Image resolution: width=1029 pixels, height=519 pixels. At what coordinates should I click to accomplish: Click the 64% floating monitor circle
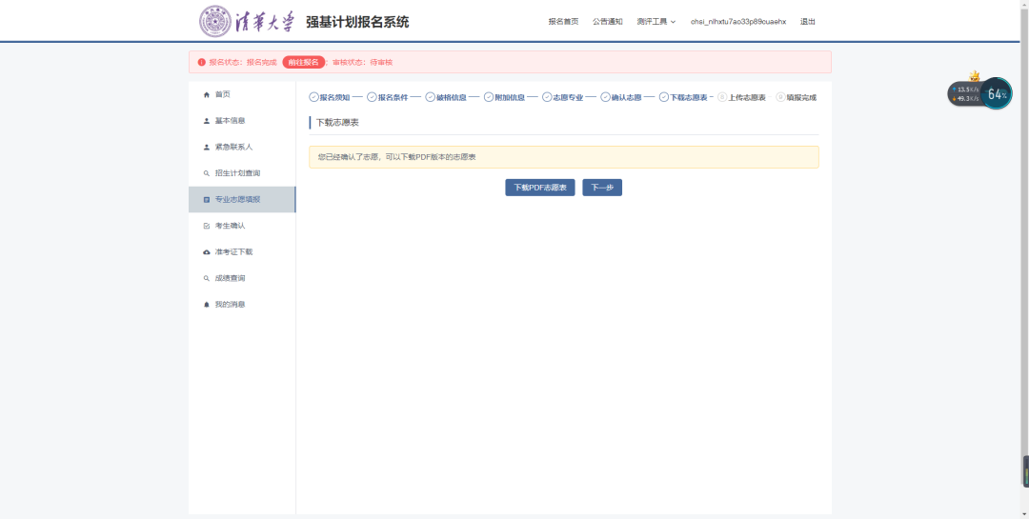997,94
